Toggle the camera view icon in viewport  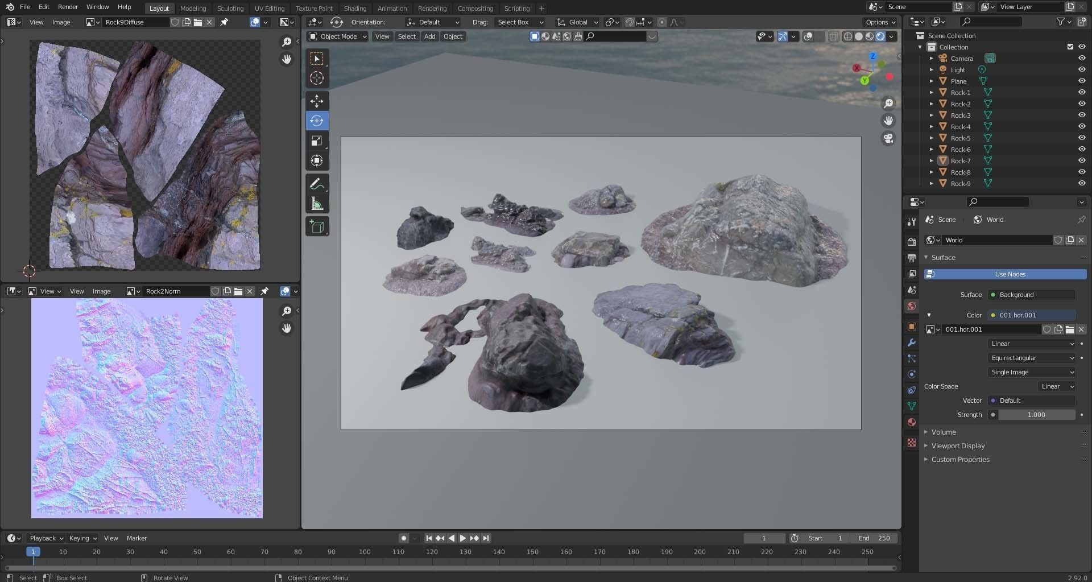[888, 138]
